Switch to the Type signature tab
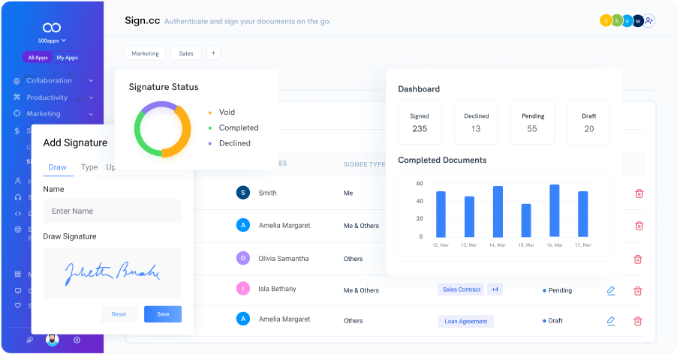677x354 pixels. click(x=89, y=167)
